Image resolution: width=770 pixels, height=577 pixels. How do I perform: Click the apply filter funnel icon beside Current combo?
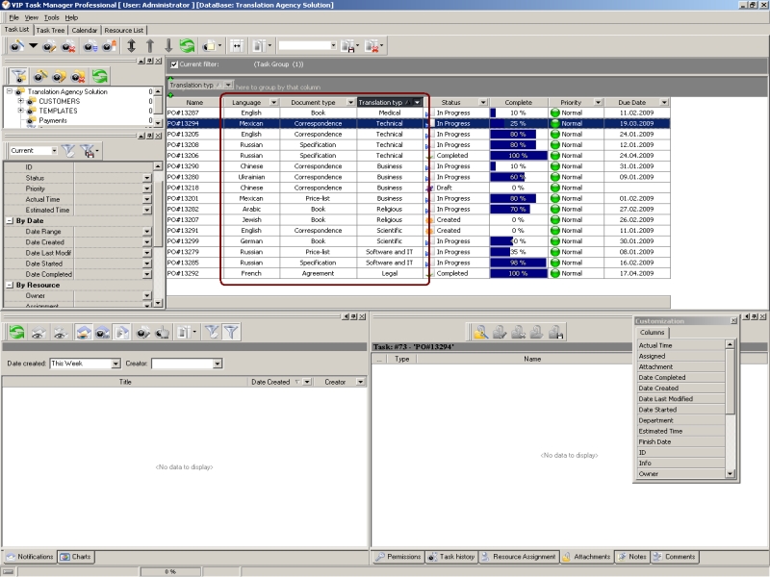tap(68, 151)
